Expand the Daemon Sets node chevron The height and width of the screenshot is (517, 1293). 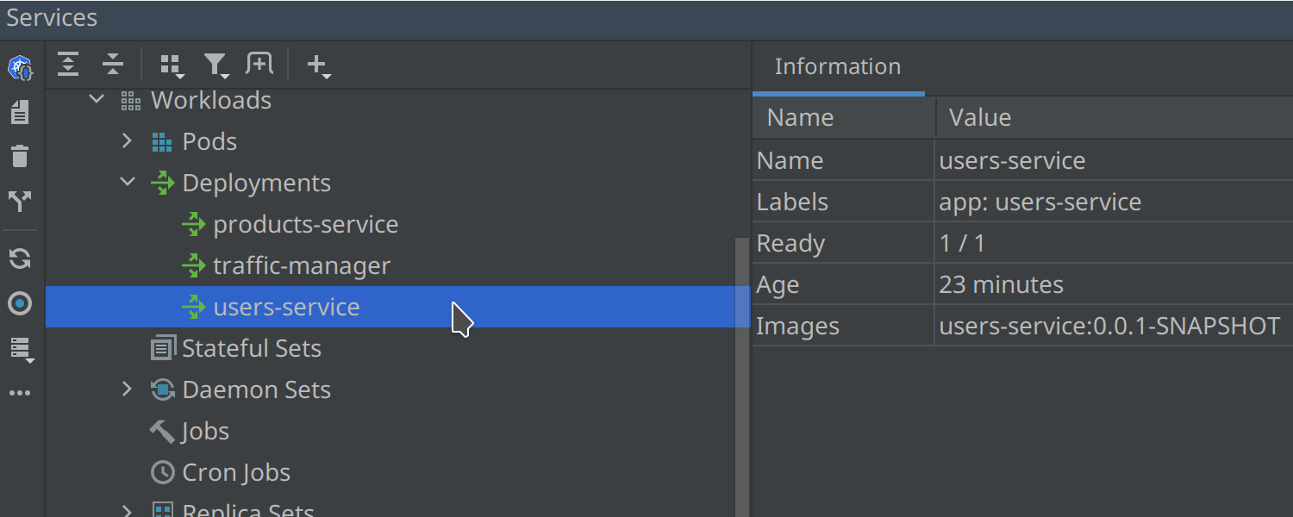128,389
